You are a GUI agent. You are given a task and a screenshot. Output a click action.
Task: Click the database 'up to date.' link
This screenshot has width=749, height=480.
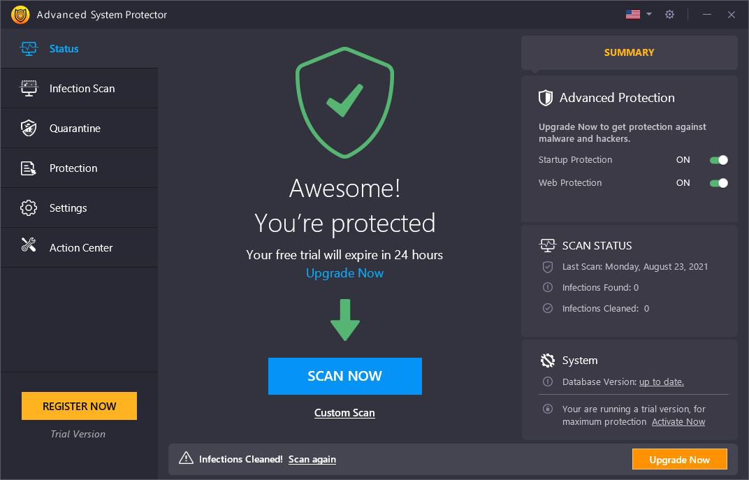[x=662, y=382]
